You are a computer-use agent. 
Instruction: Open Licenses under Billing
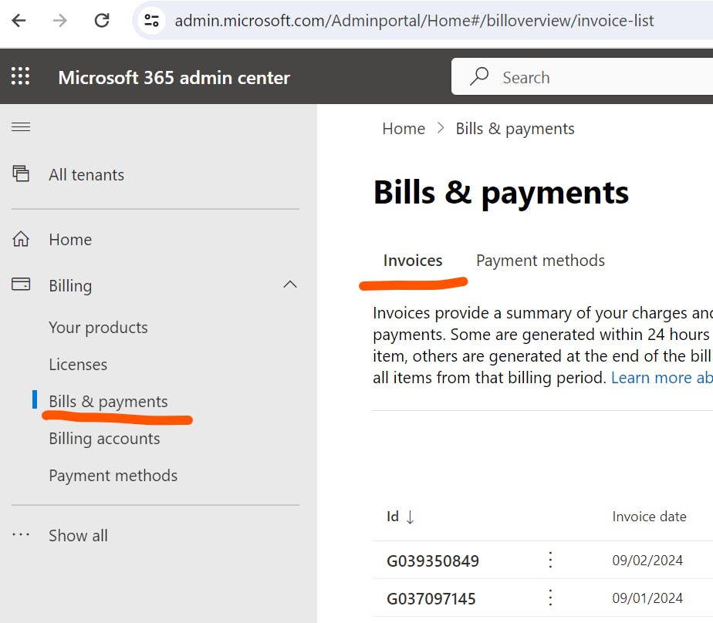click(78, 365)
